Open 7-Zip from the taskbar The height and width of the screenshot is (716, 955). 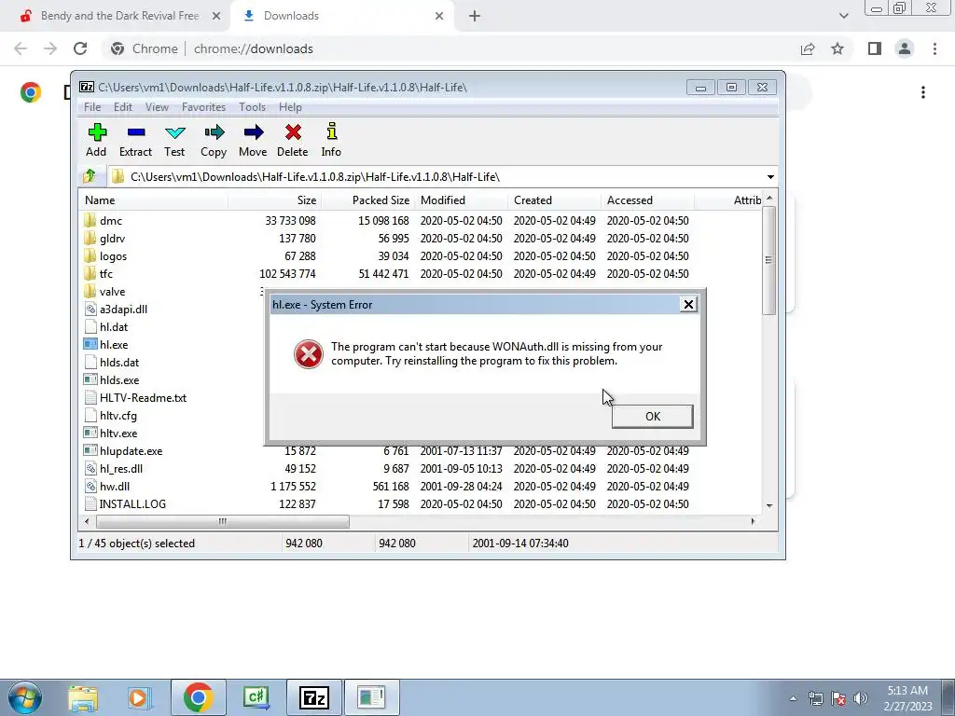pyautogui.click(x=313, y=697)
